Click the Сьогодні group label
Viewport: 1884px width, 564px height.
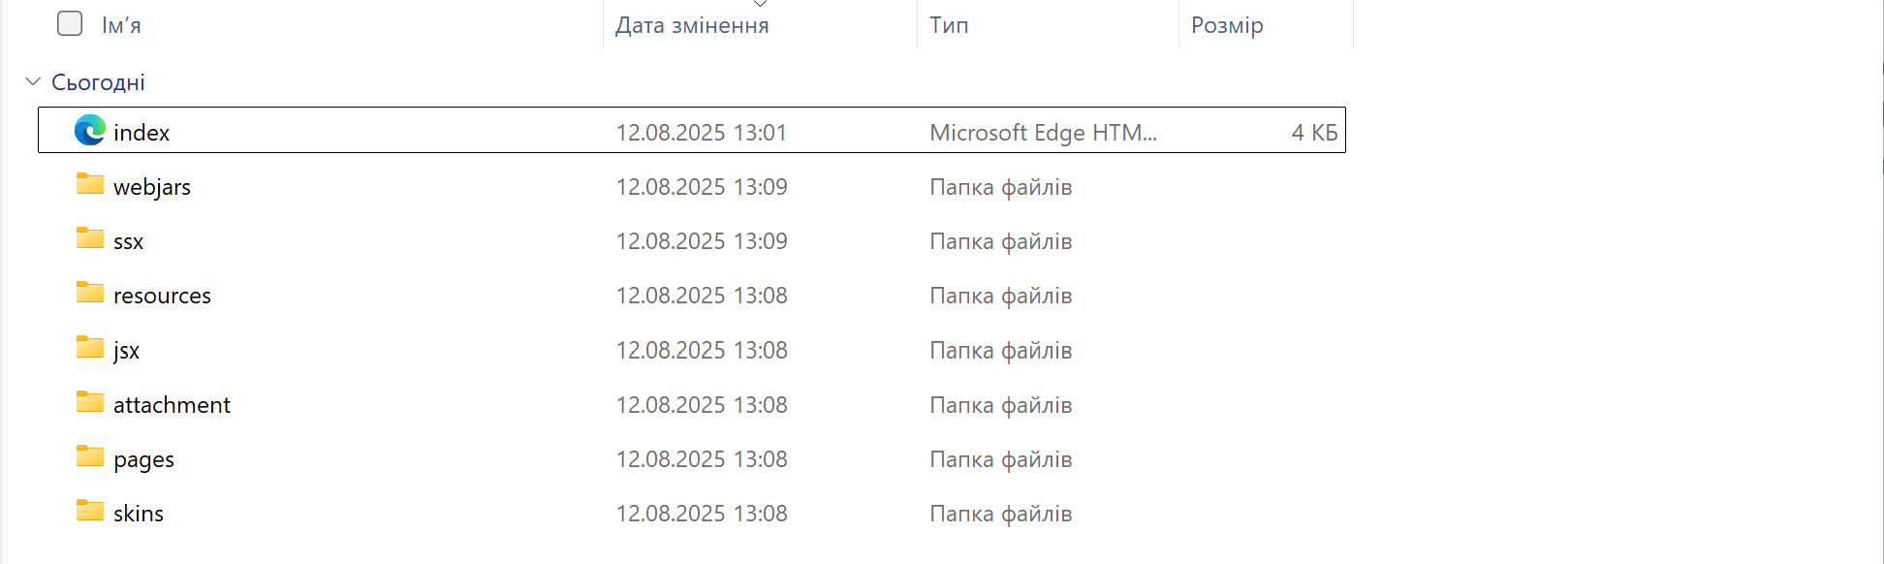click(98, 82)
